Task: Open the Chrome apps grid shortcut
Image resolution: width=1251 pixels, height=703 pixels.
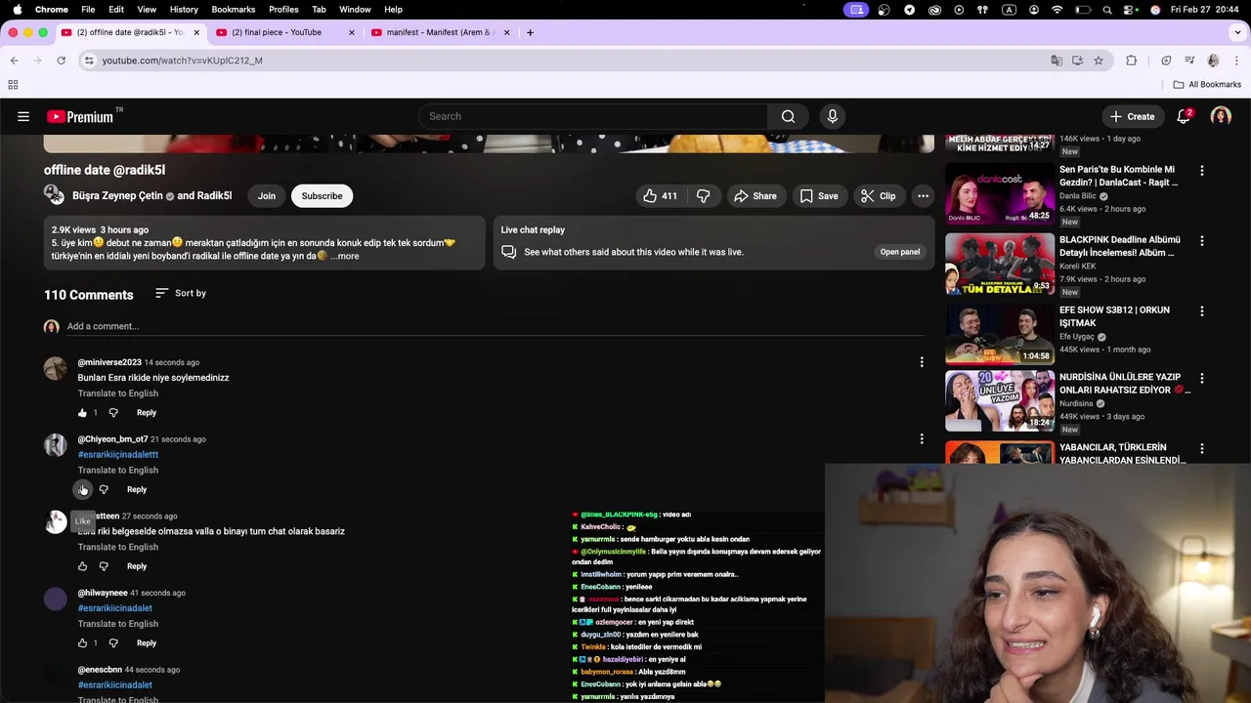Action: tap(13, 85)
